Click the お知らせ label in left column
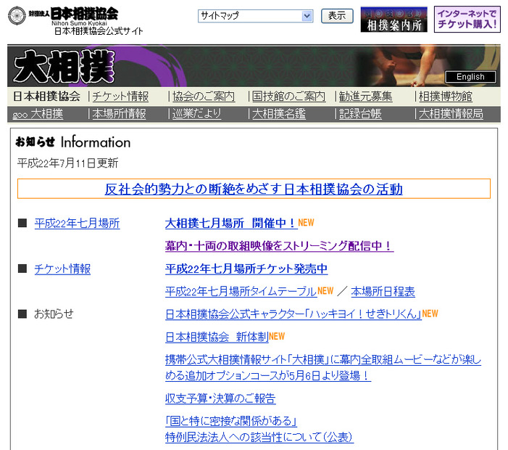The image size is (508, 450). point(54,314)
